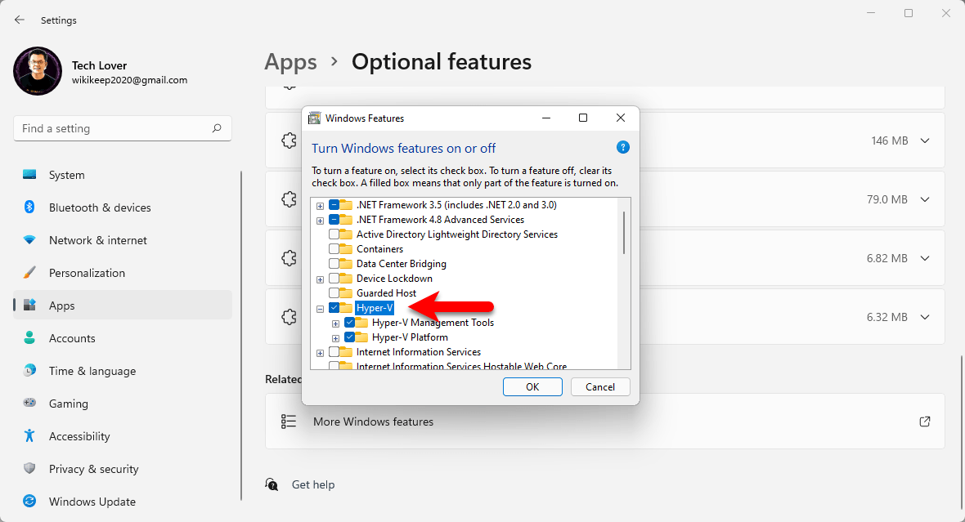This screenshot has height=522, width=965.
Task: Click the Get help chat icon
Action: pyautogui.click(x=272, y=484)
